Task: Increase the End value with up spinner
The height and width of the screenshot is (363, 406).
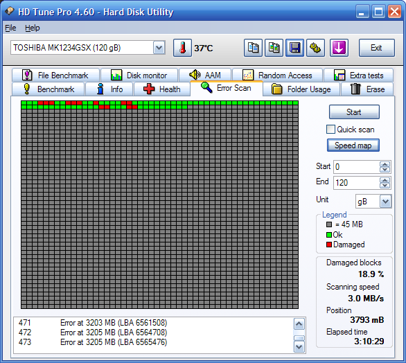Action: 385,180
